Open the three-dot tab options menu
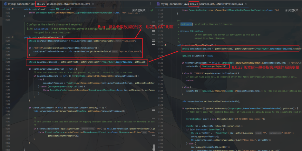The image size is (302, 151). coord(151,4)
